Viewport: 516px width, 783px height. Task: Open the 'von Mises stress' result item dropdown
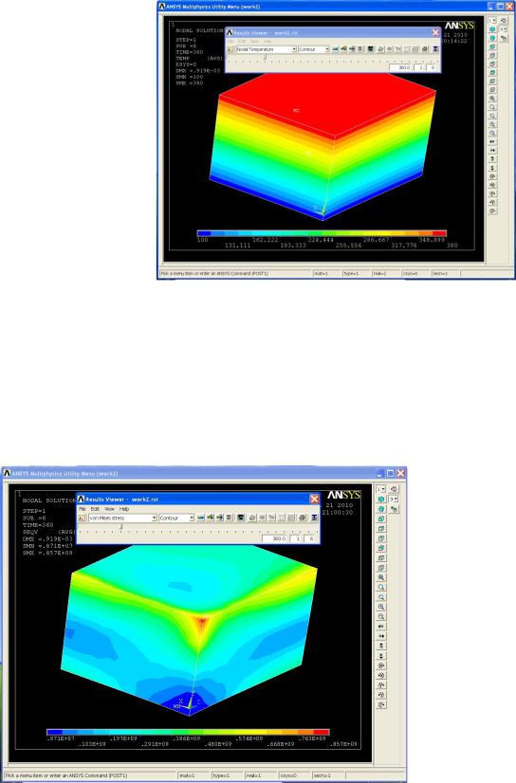(x=123, y=518)
